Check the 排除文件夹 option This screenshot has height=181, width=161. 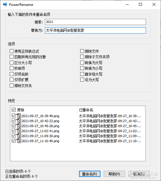[x=11, y=86]
